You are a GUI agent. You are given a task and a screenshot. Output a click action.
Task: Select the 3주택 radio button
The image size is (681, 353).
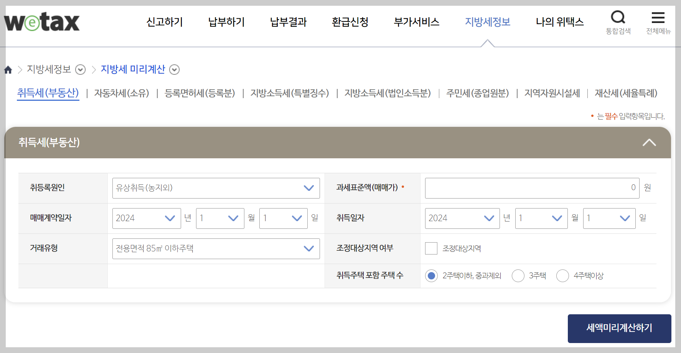[x=518, y=276]
